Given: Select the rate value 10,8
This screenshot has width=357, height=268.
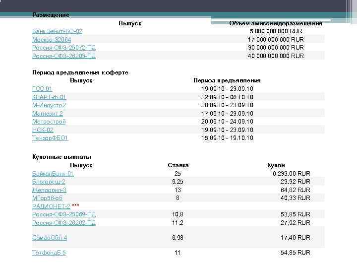Looking at the screenshot, I should pyautogui.click(x=178, y=214).
